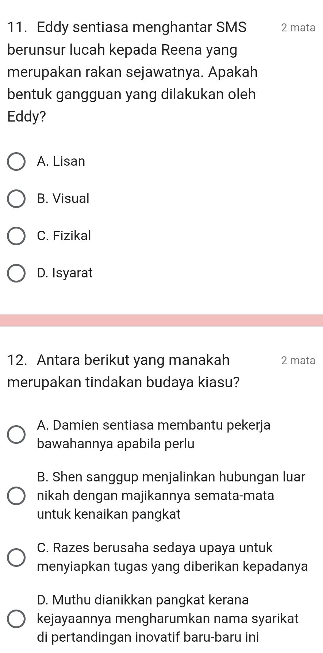
Task: Tap the 'D. Muthu dianikkan pangkat' option text
Action: (168, 618)
